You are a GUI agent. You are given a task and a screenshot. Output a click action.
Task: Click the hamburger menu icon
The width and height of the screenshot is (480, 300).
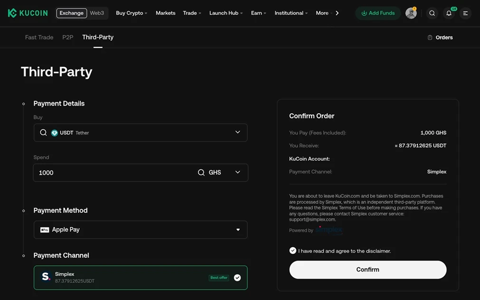[x=465, y=13]
